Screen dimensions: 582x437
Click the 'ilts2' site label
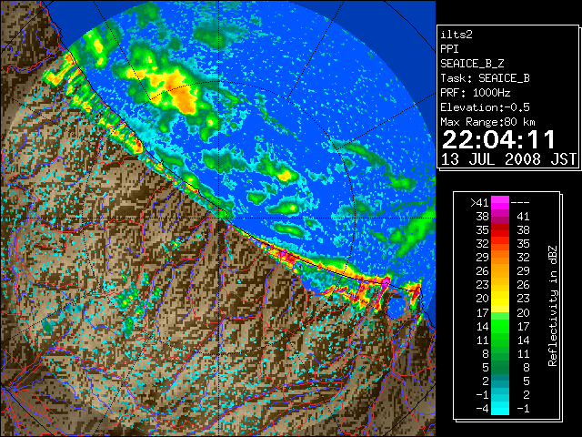[x=457, y=35]
